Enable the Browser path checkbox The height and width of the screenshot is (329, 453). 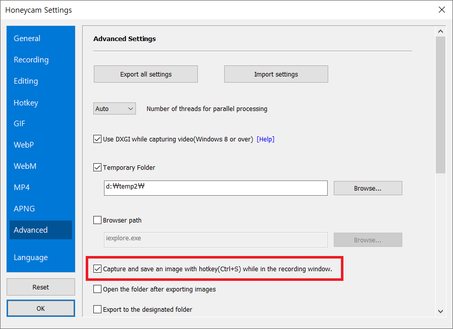97,221
